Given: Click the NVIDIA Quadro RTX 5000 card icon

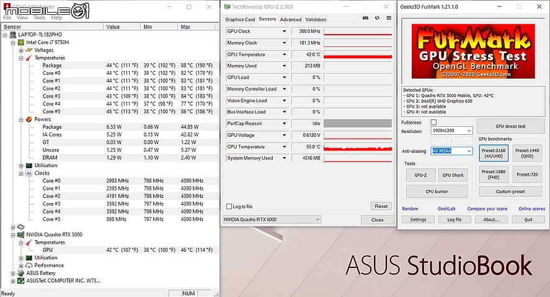Looking at the screenshot, I should coord(20,235).
